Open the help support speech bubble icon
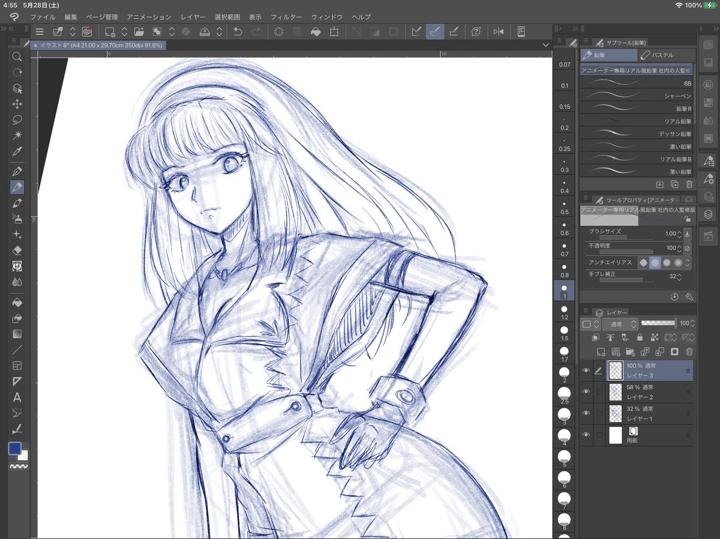 [476, 32]
